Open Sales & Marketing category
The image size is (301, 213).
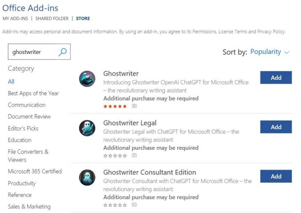click(29, 207)
